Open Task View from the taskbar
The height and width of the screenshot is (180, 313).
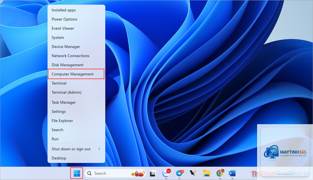[153, 173]
